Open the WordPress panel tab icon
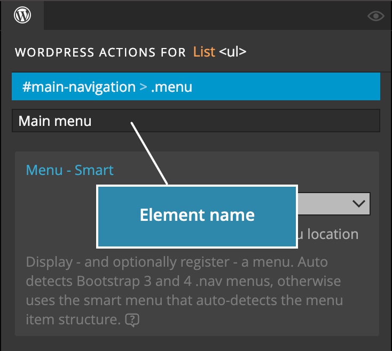 22,15
